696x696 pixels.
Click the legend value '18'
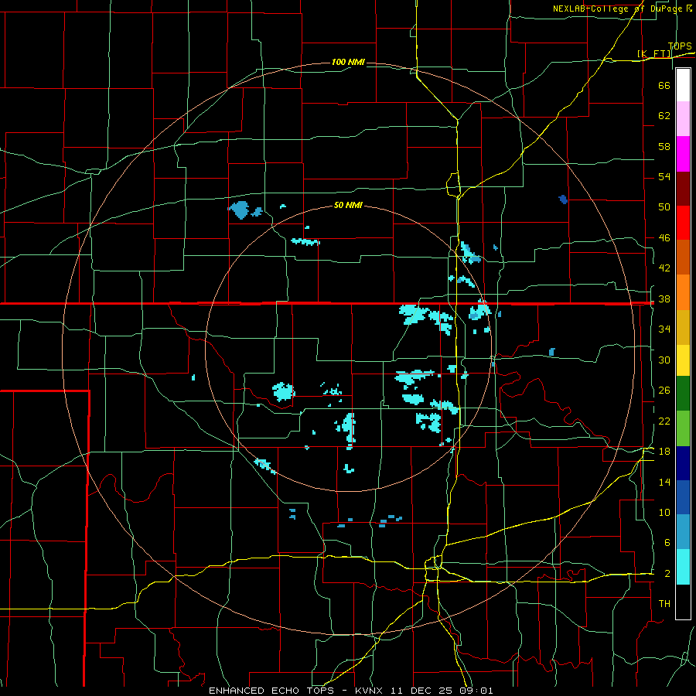tap(664, 452)
